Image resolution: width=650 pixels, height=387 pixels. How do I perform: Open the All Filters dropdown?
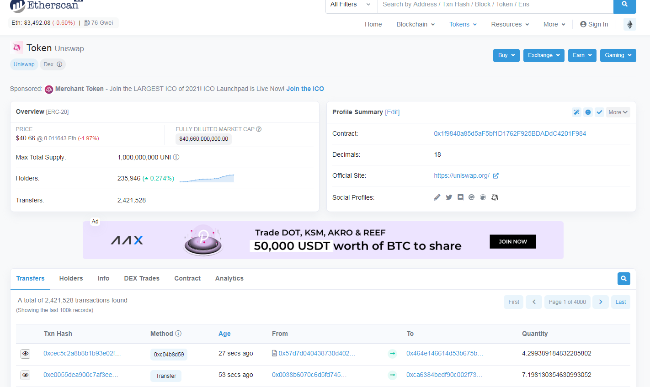tap(351, 5)
